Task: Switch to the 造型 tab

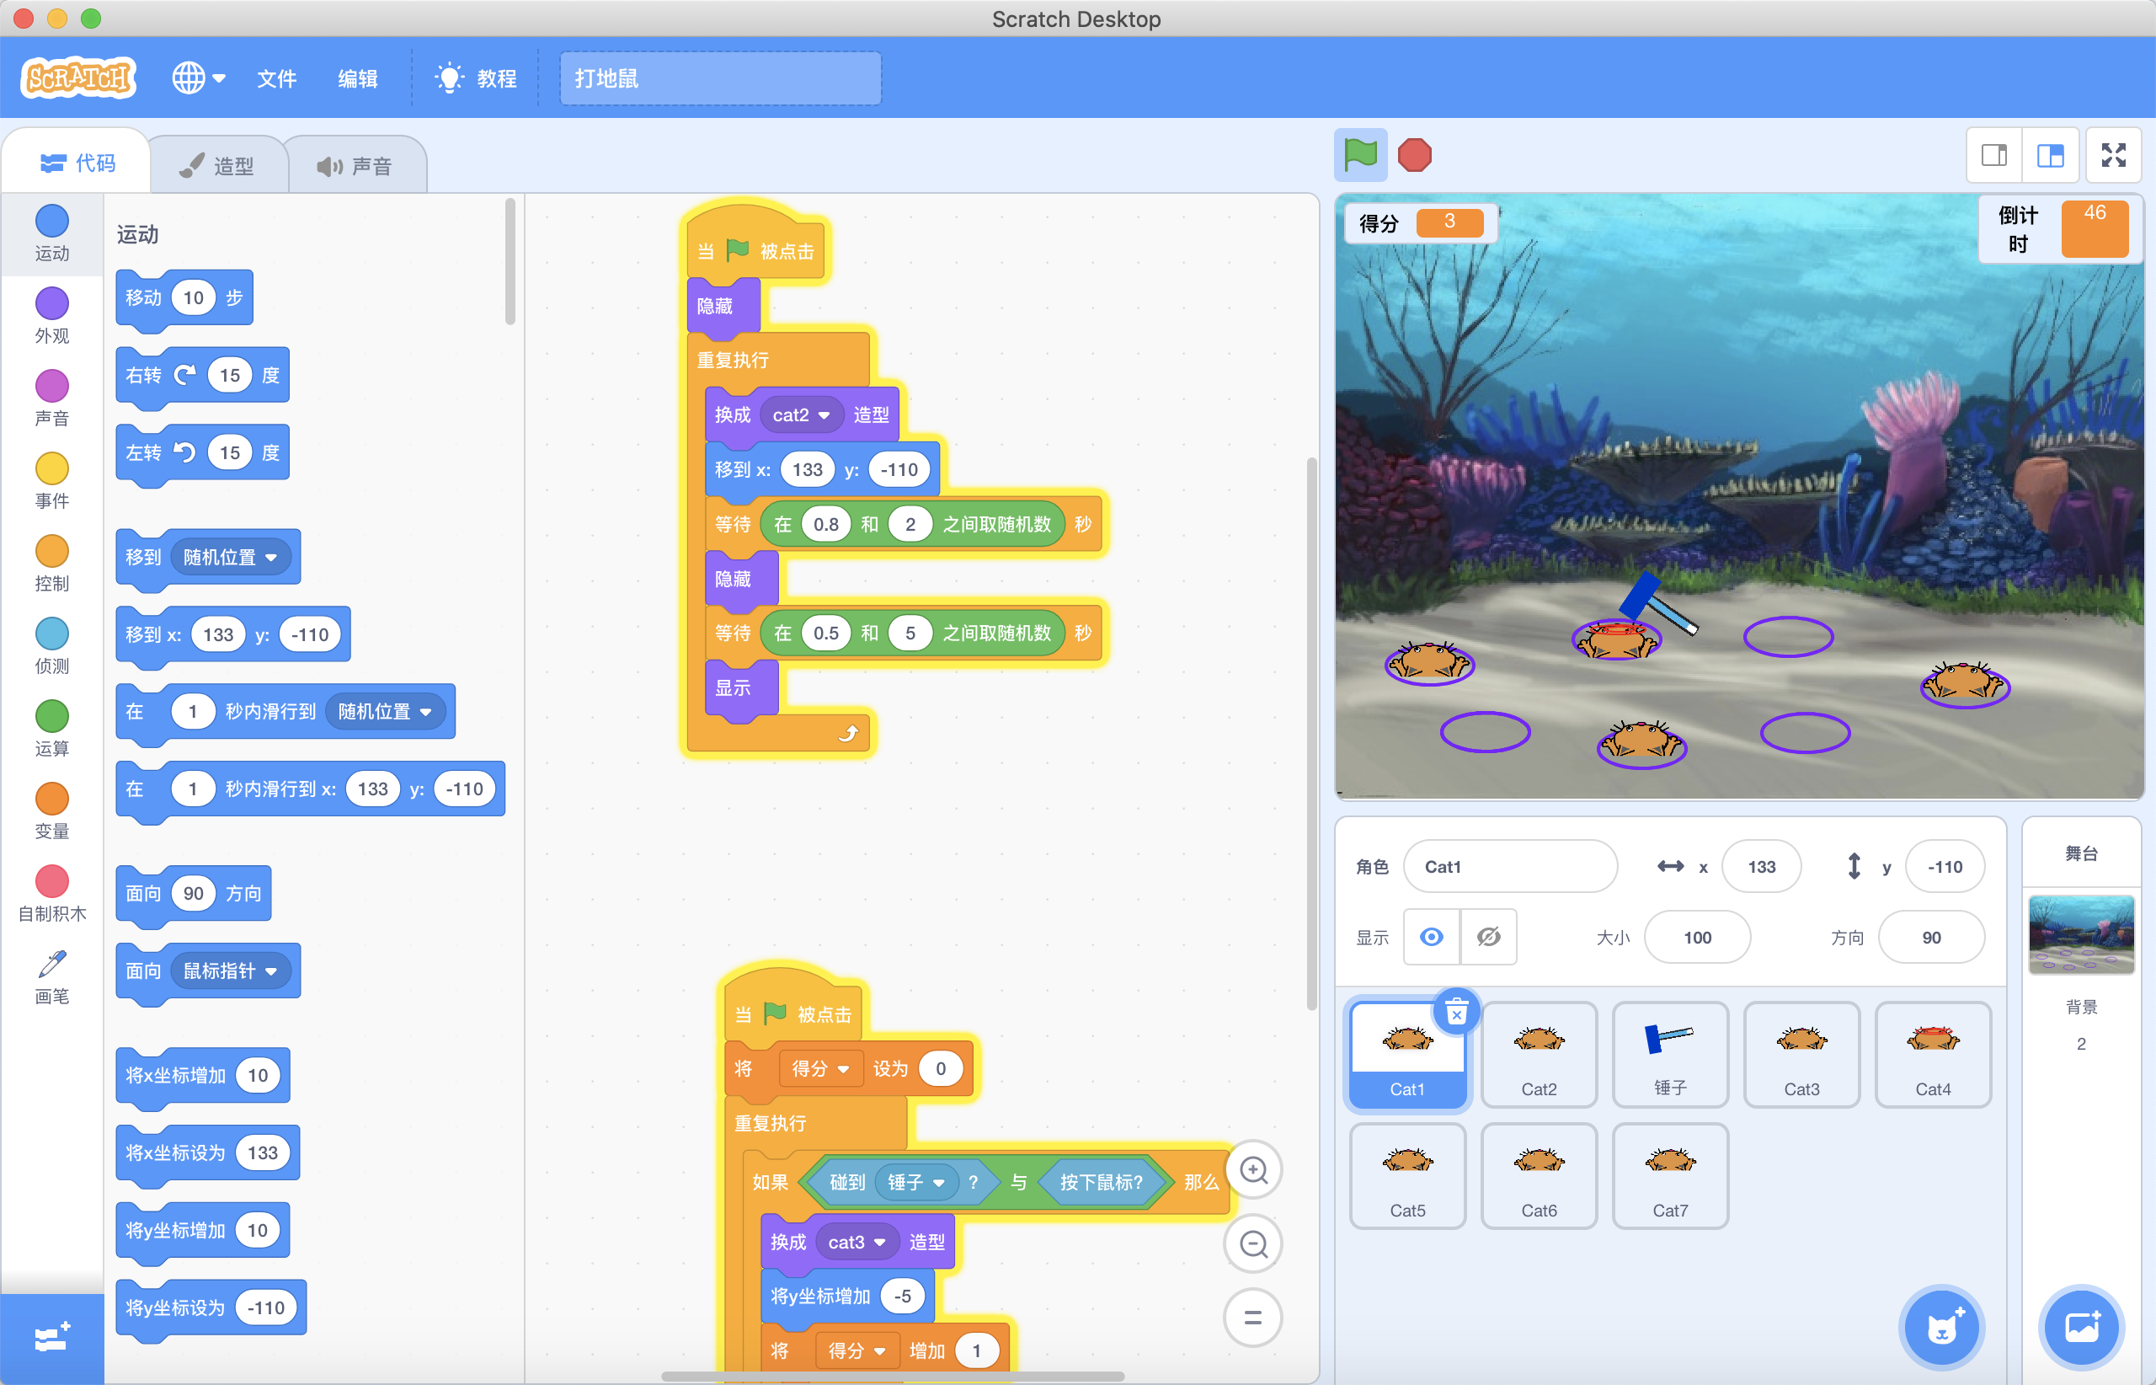Action: click(216, 165)
